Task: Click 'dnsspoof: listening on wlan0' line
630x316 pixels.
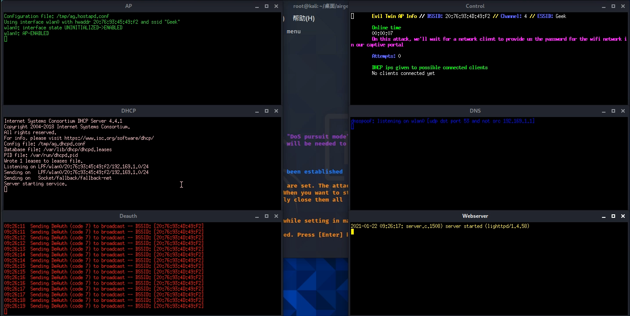Action: (443, 121)
